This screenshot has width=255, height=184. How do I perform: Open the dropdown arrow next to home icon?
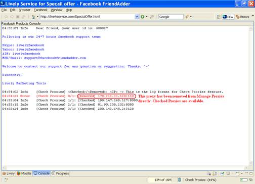tap(37, 17)
